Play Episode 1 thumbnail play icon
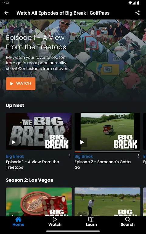The image size is (146, 234). [14, 142]
